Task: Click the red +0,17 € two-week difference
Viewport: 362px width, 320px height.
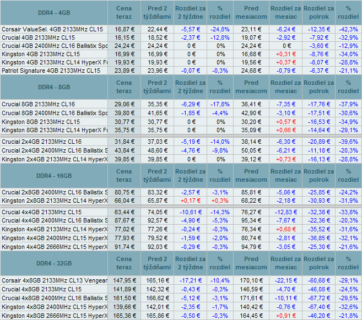Action: (191, 200)
